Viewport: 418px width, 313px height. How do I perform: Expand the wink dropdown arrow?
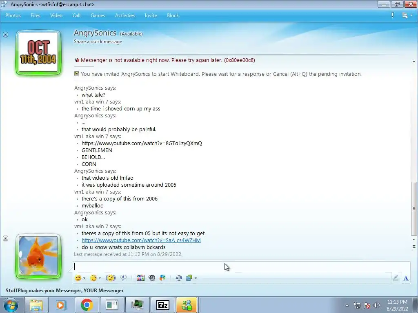100,278
